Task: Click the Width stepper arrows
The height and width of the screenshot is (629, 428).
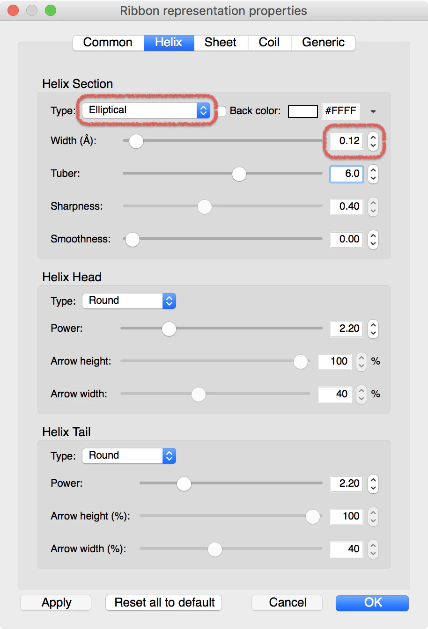Action: 373,141
